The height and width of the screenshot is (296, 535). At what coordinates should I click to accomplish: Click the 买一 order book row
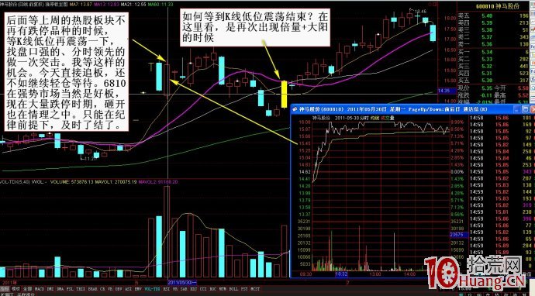coord(493,52)
